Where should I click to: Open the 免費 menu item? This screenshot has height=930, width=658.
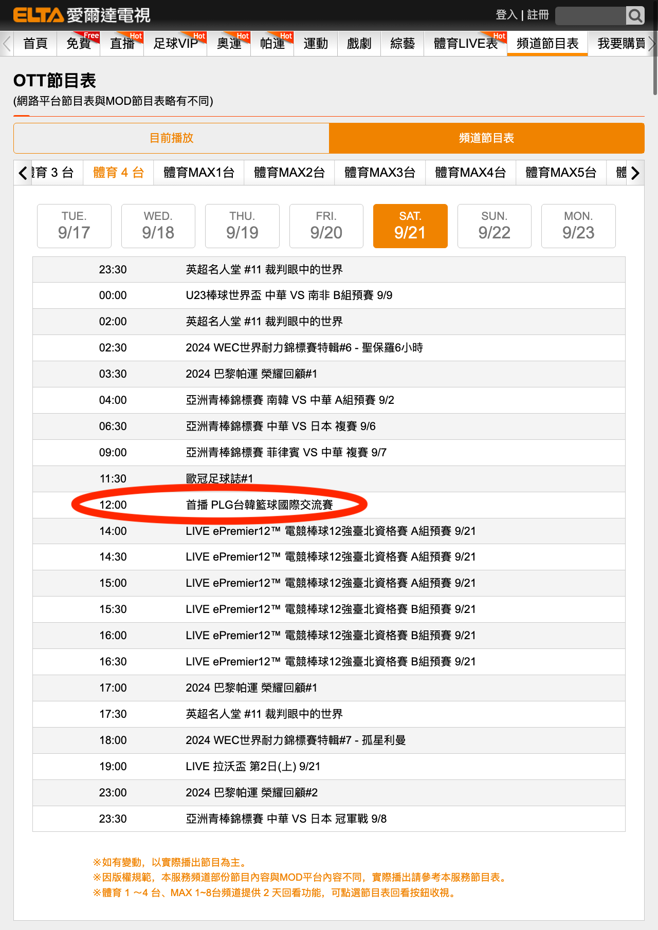tap(79, 44)
